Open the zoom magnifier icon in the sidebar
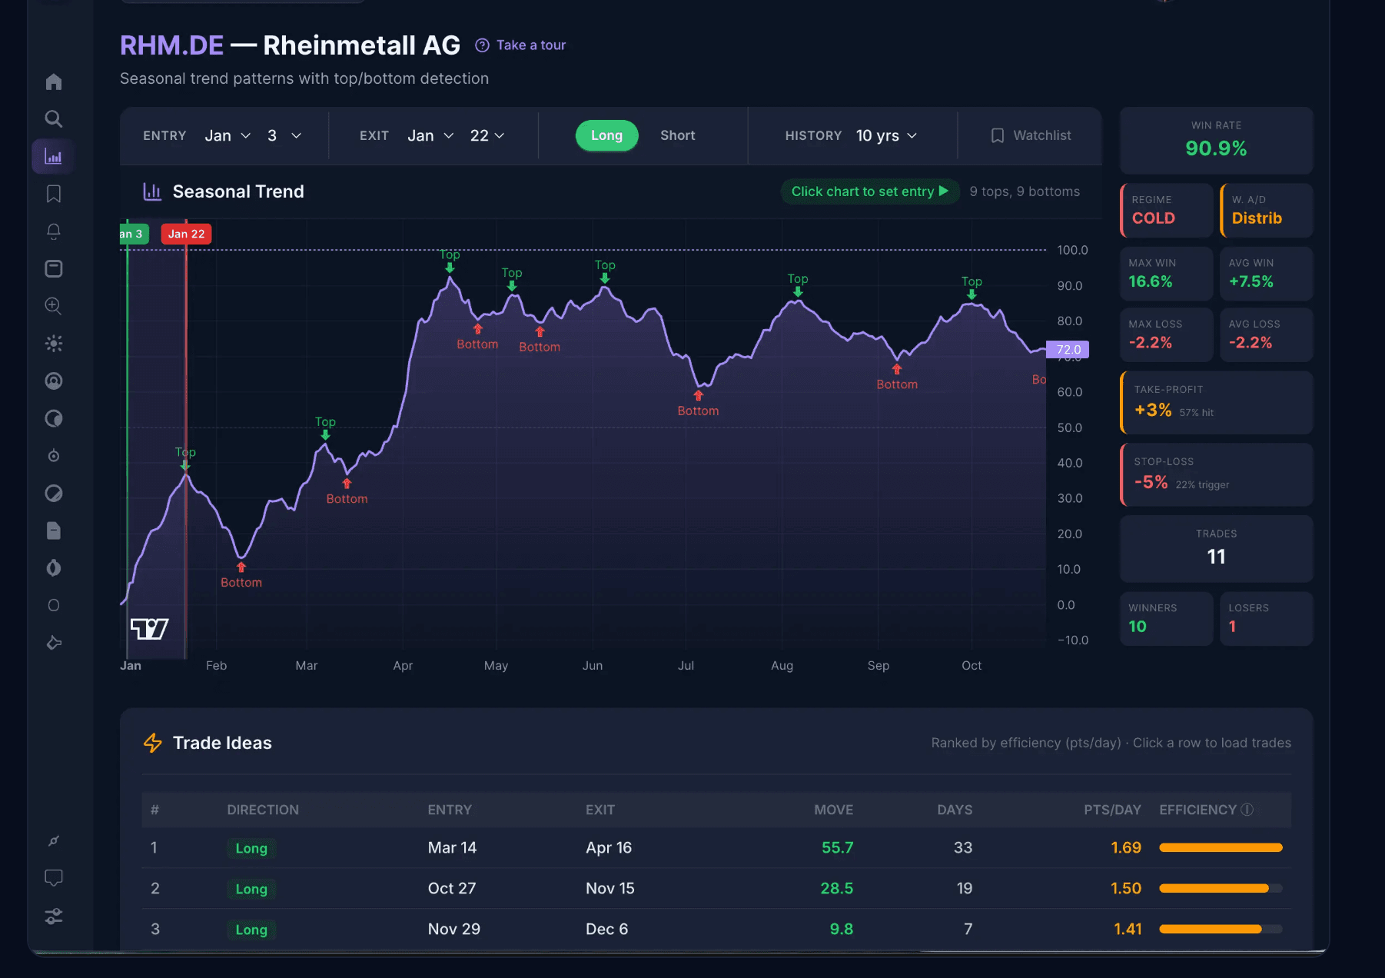1385x978 pixels. 53,306
